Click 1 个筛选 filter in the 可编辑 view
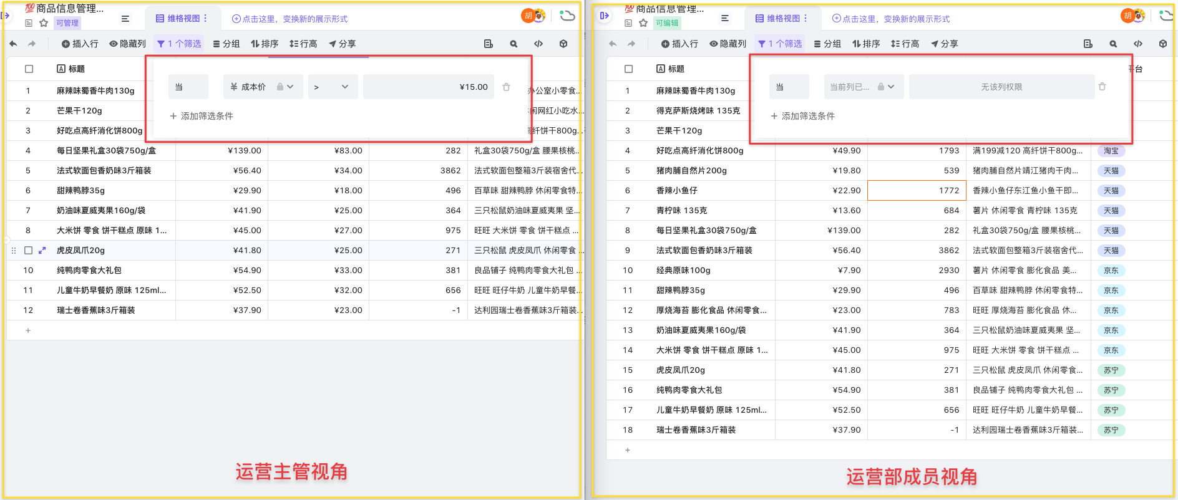1178x500 pixels. click(780, 44)
